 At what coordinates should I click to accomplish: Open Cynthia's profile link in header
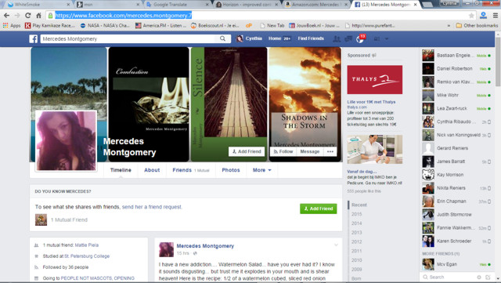click(249, 38)
